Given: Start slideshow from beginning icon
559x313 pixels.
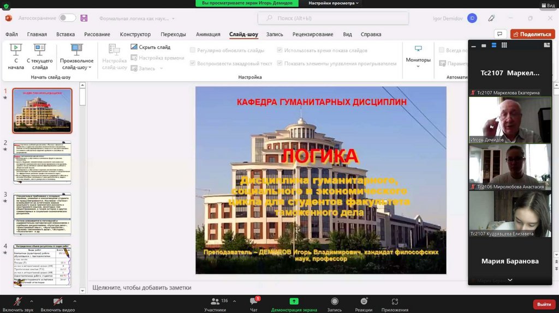Looking at the screenshot, I should point(16,50).
